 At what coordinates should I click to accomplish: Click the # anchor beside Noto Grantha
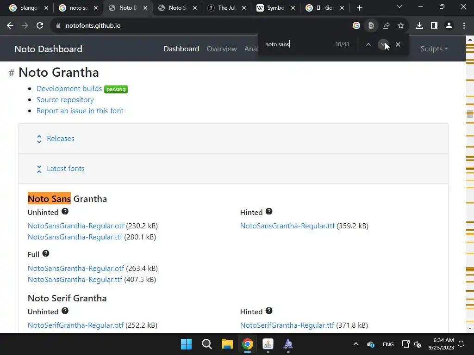(x=12, y=73)
